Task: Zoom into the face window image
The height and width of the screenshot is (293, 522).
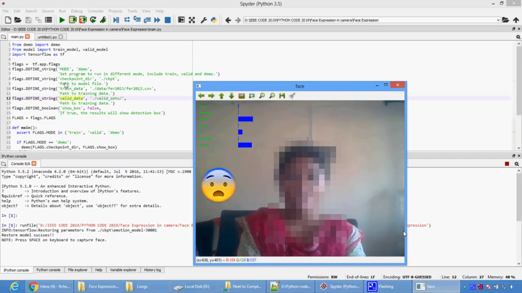Action: tap(262, 95)
